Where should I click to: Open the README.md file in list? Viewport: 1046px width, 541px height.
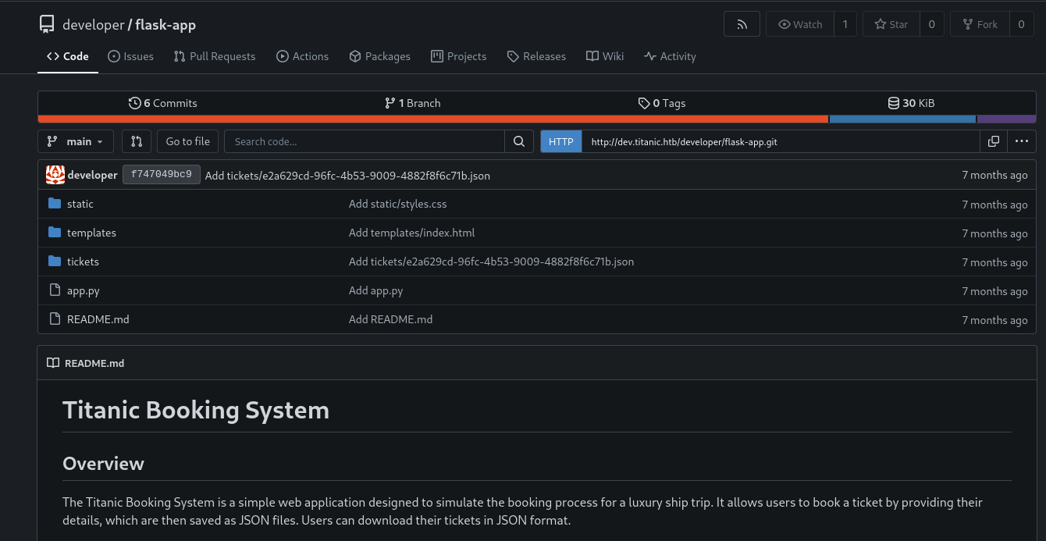98,319
